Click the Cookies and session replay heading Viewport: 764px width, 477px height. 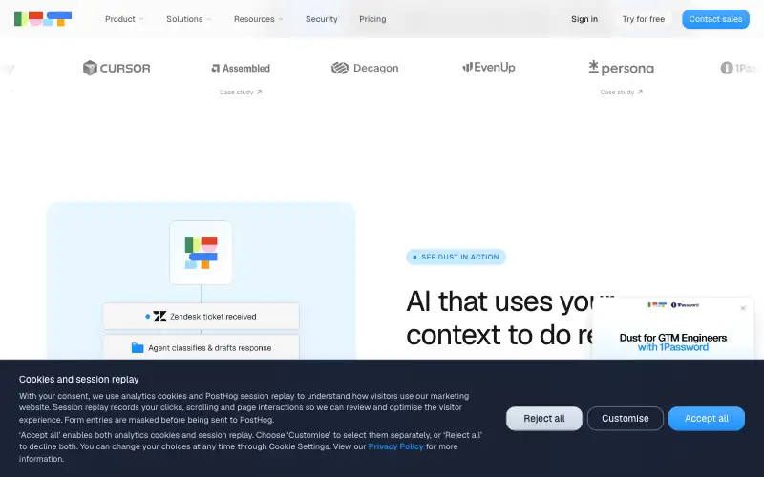79,379
